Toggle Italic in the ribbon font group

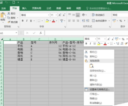point(27,21)
